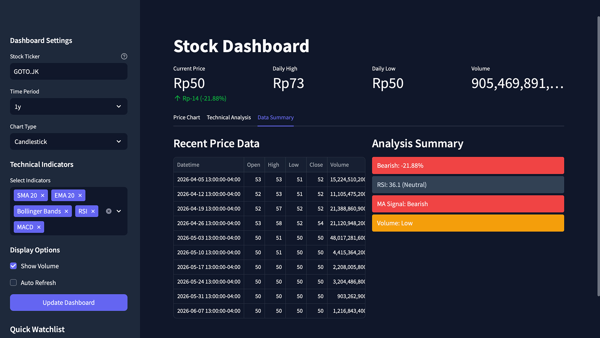The height and width of the screenshot is (338, 600).
Task: Select the 2026-05-24 datetime cell
Action: (209, 282)
